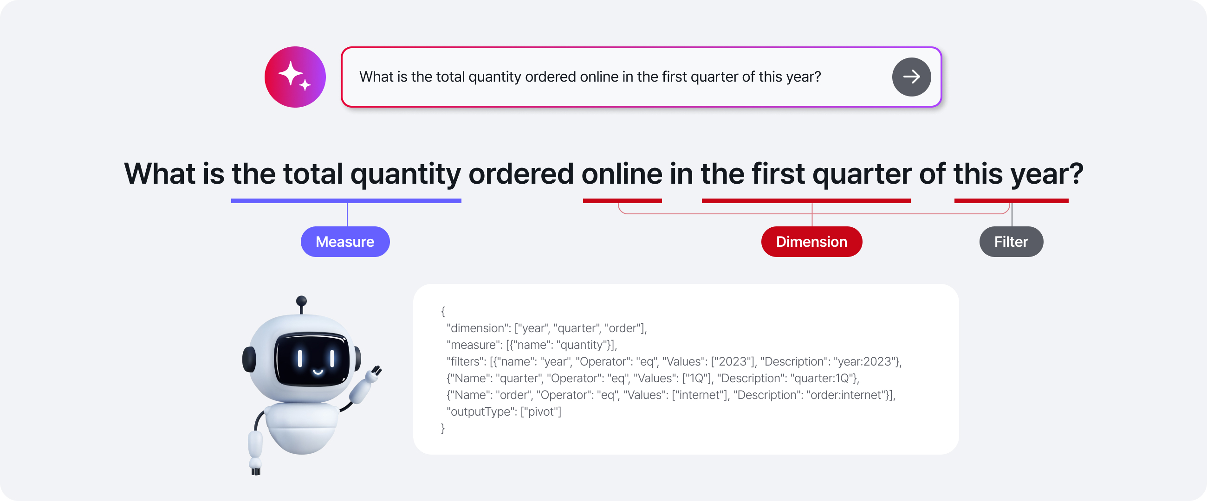Select the red Dimension tag
This screenshot has width=1207, height=501.
(x=811, y=242)
